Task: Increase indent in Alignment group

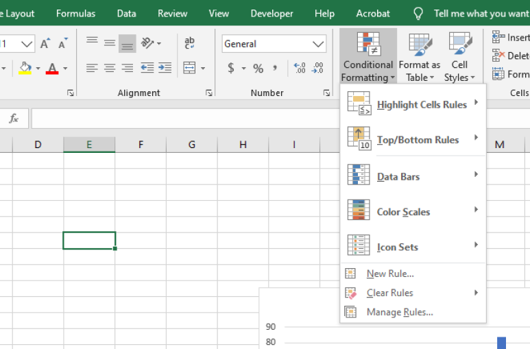Action: click(165, 68)
